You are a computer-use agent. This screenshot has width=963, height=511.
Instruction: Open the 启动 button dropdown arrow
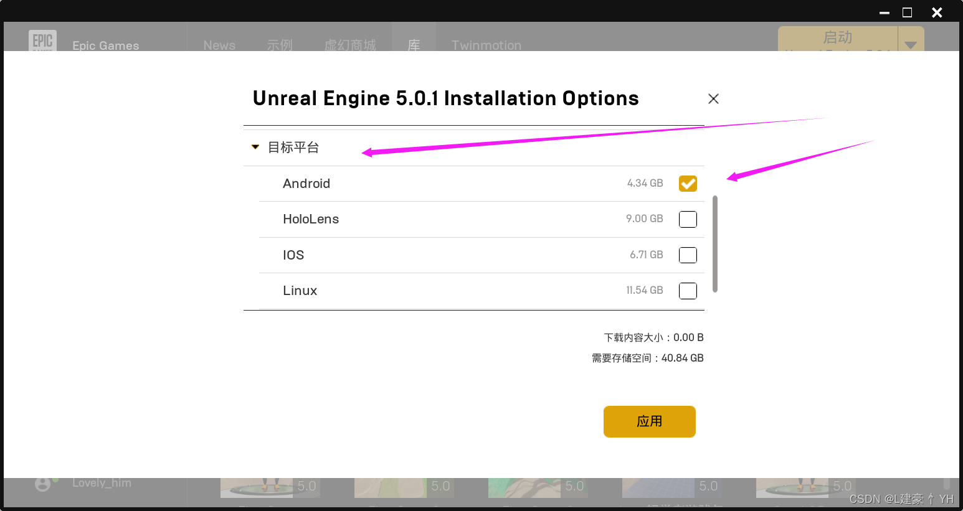[x=911, y=44]
